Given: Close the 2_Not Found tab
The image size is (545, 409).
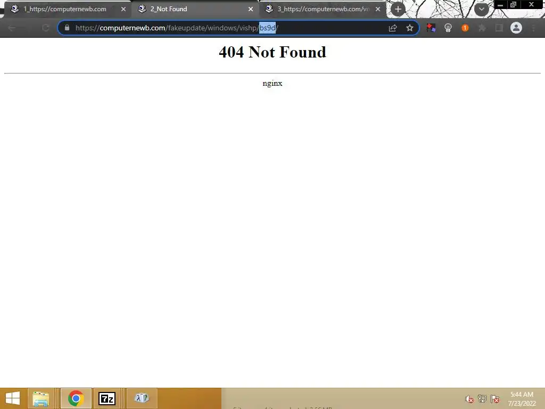Looking at the screenshot, I should (251, 10).
